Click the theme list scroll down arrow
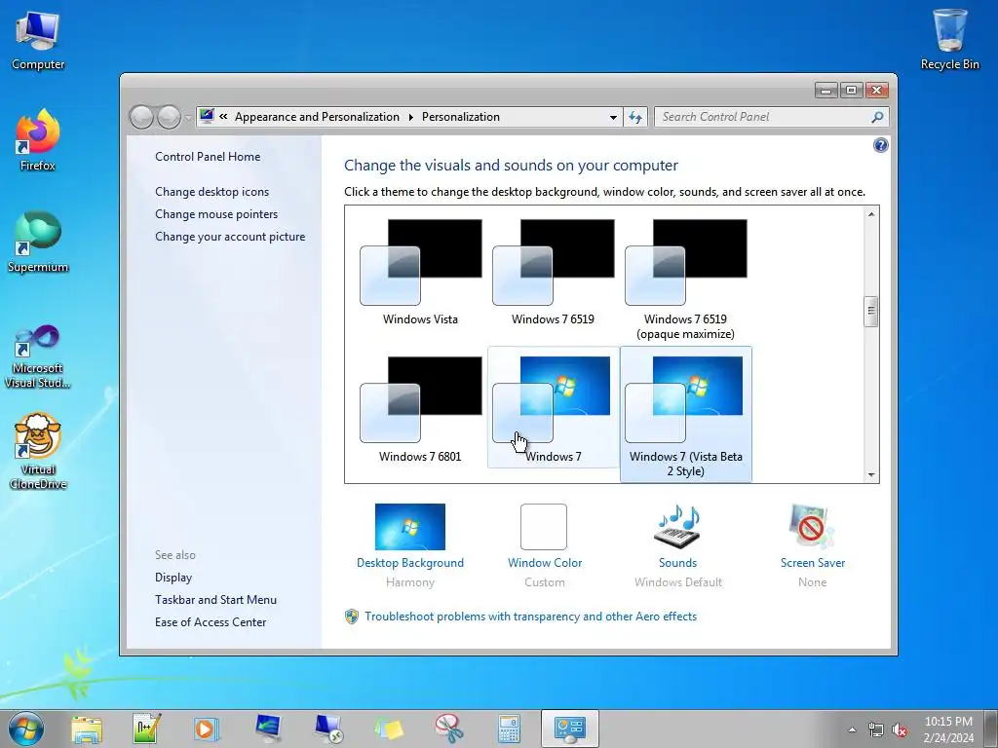The height and width of the screenshot is (748, 998). pos(871,475)
